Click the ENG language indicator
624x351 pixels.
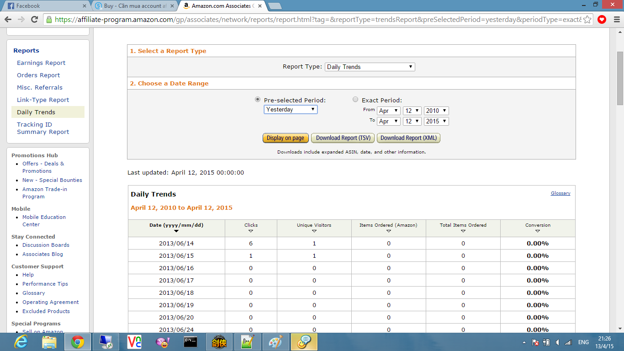[x=583, y=342]
